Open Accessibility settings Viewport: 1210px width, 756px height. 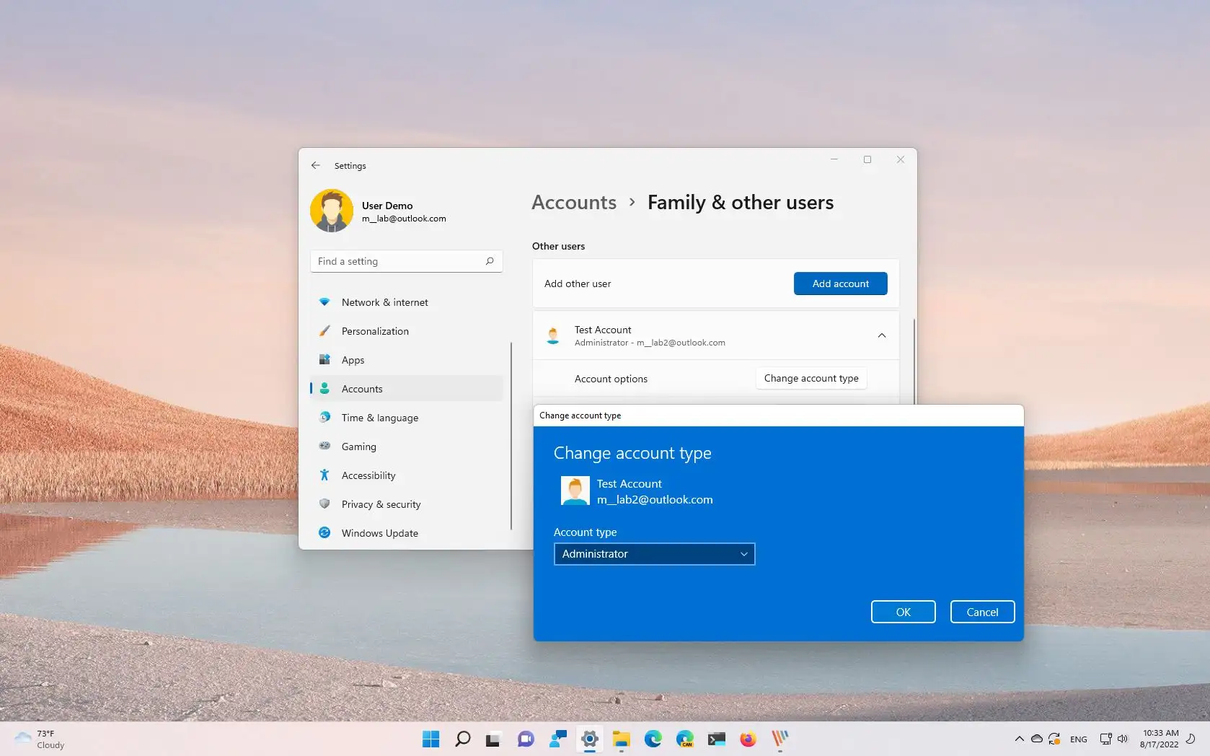pos(407,475)
